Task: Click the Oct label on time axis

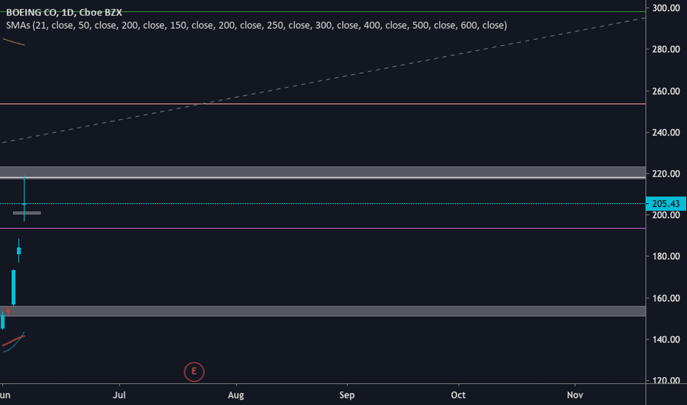Action: [x=458, y=395]
